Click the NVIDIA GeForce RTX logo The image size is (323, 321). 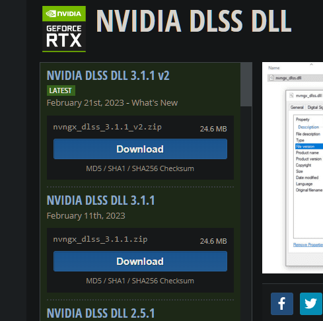click(x=64, y=29)
